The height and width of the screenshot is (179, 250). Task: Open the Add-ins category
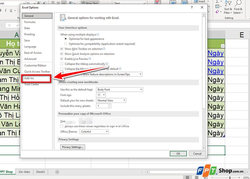(x=37, y=78)
